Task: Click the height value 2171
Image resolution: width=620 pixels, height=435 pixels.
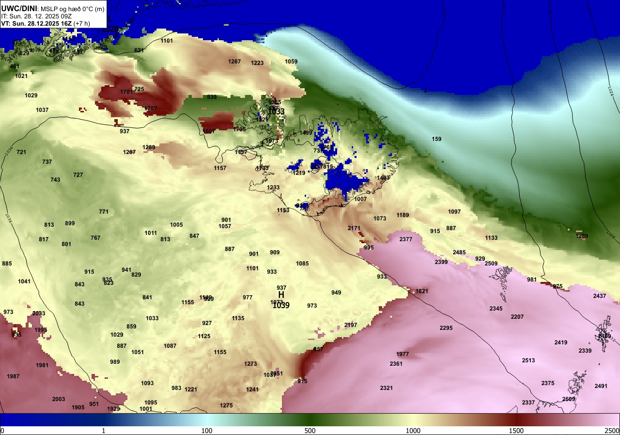Action: (x=354, y=228)
